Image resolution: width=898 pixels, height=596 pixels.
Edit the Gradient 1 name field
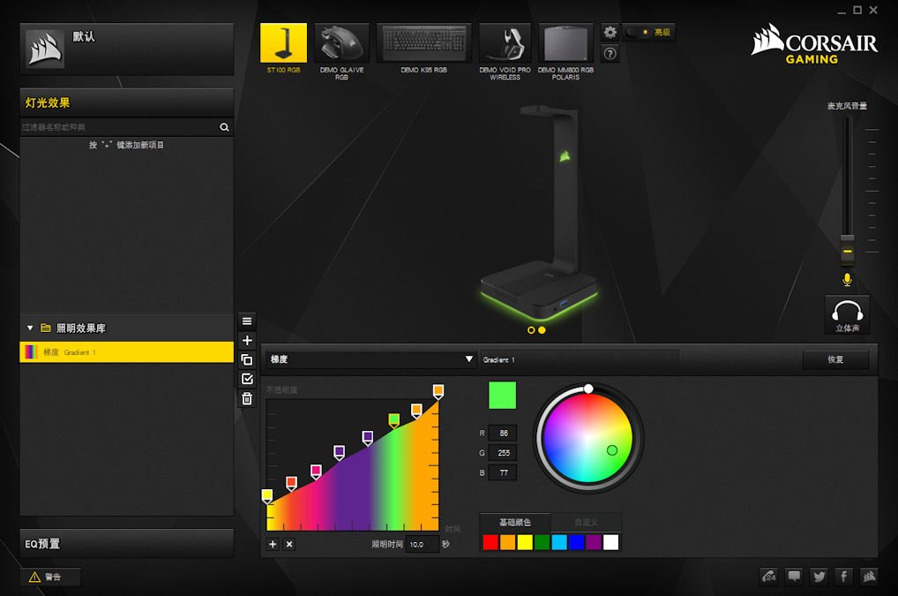579,360
